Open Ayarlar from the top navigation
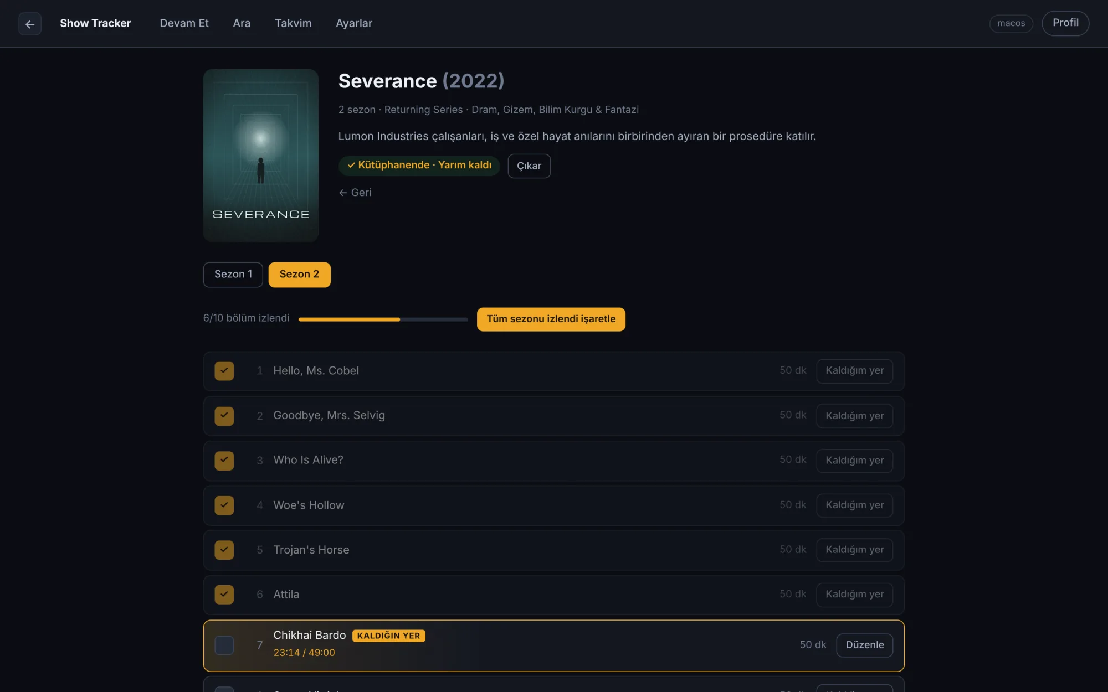Viewport: 1108px width, 692px height. pyautogui.click(x=354, y=23)
